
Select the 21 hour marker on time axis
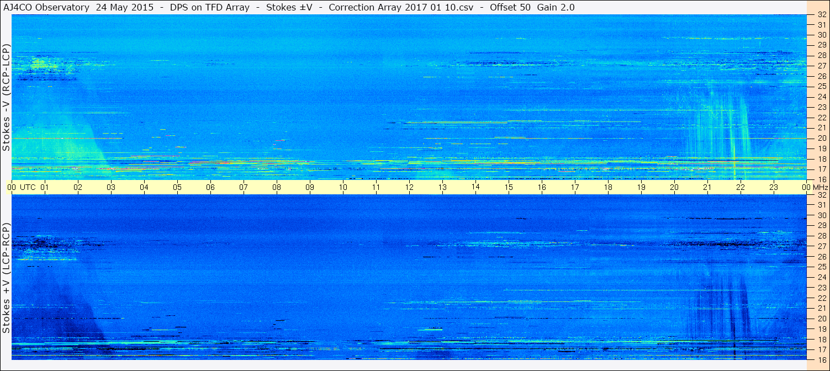707,187
